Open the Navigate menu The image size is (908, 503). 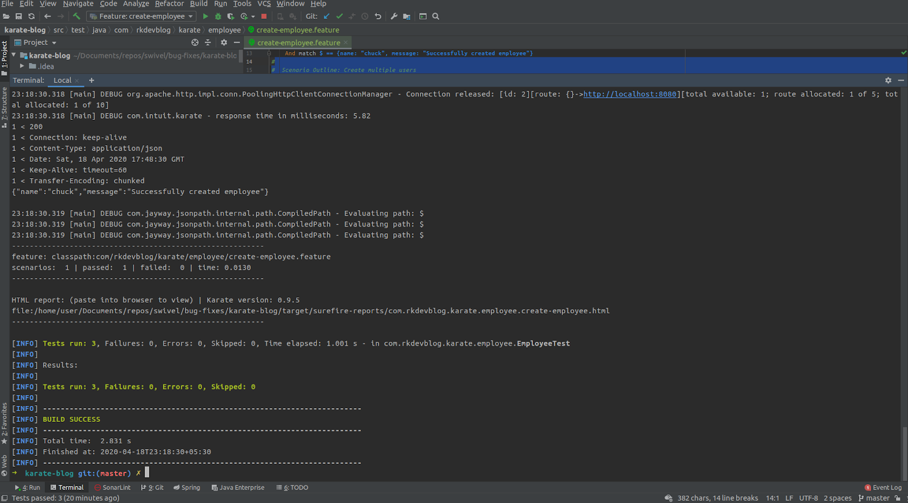78,3
